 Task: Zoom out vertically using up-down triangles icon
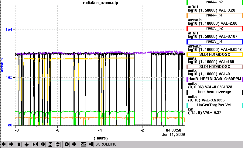[x=58, y=144]
